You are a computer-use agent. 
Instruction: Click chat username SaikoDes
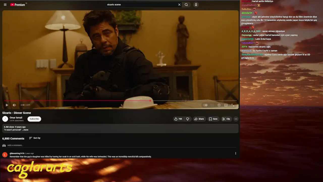[246, 9]
